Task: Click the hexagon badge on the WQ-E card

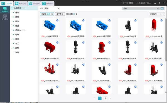Action: coord(83,65)
